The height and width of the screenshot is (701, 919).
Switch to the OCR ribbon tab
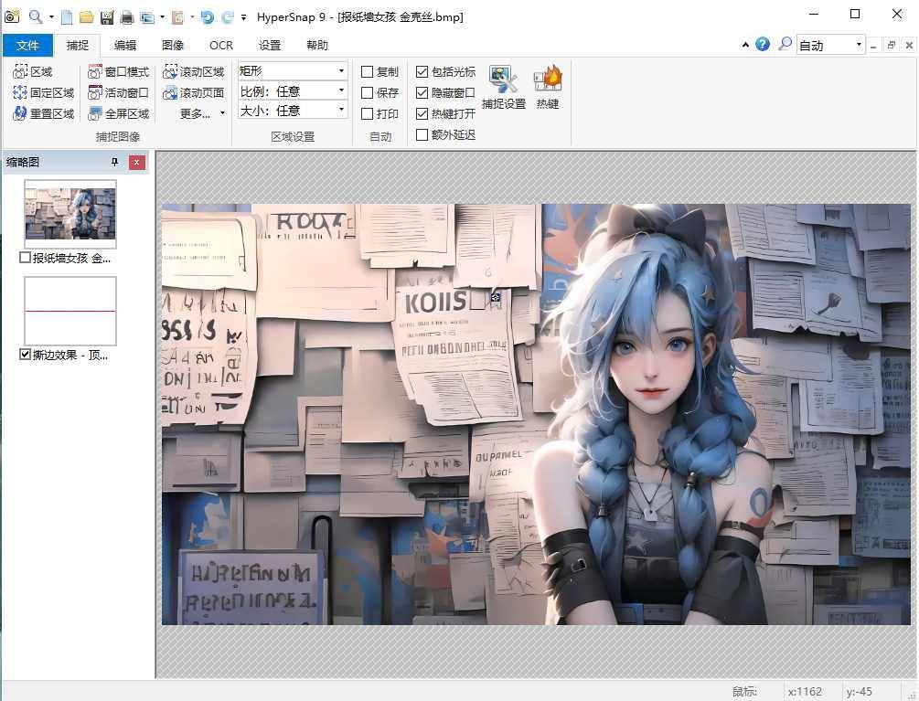pyautogui.click(x=220, y=45)
